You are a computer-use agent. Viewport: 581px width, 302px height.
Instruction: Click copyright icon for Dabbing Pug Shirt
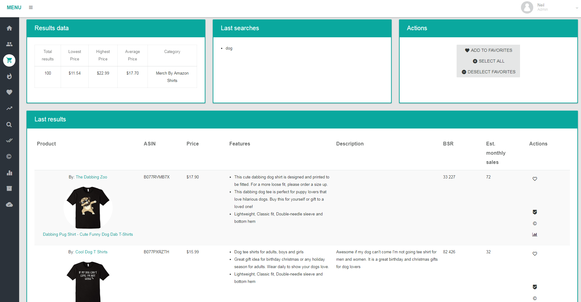tap(535, 223)
